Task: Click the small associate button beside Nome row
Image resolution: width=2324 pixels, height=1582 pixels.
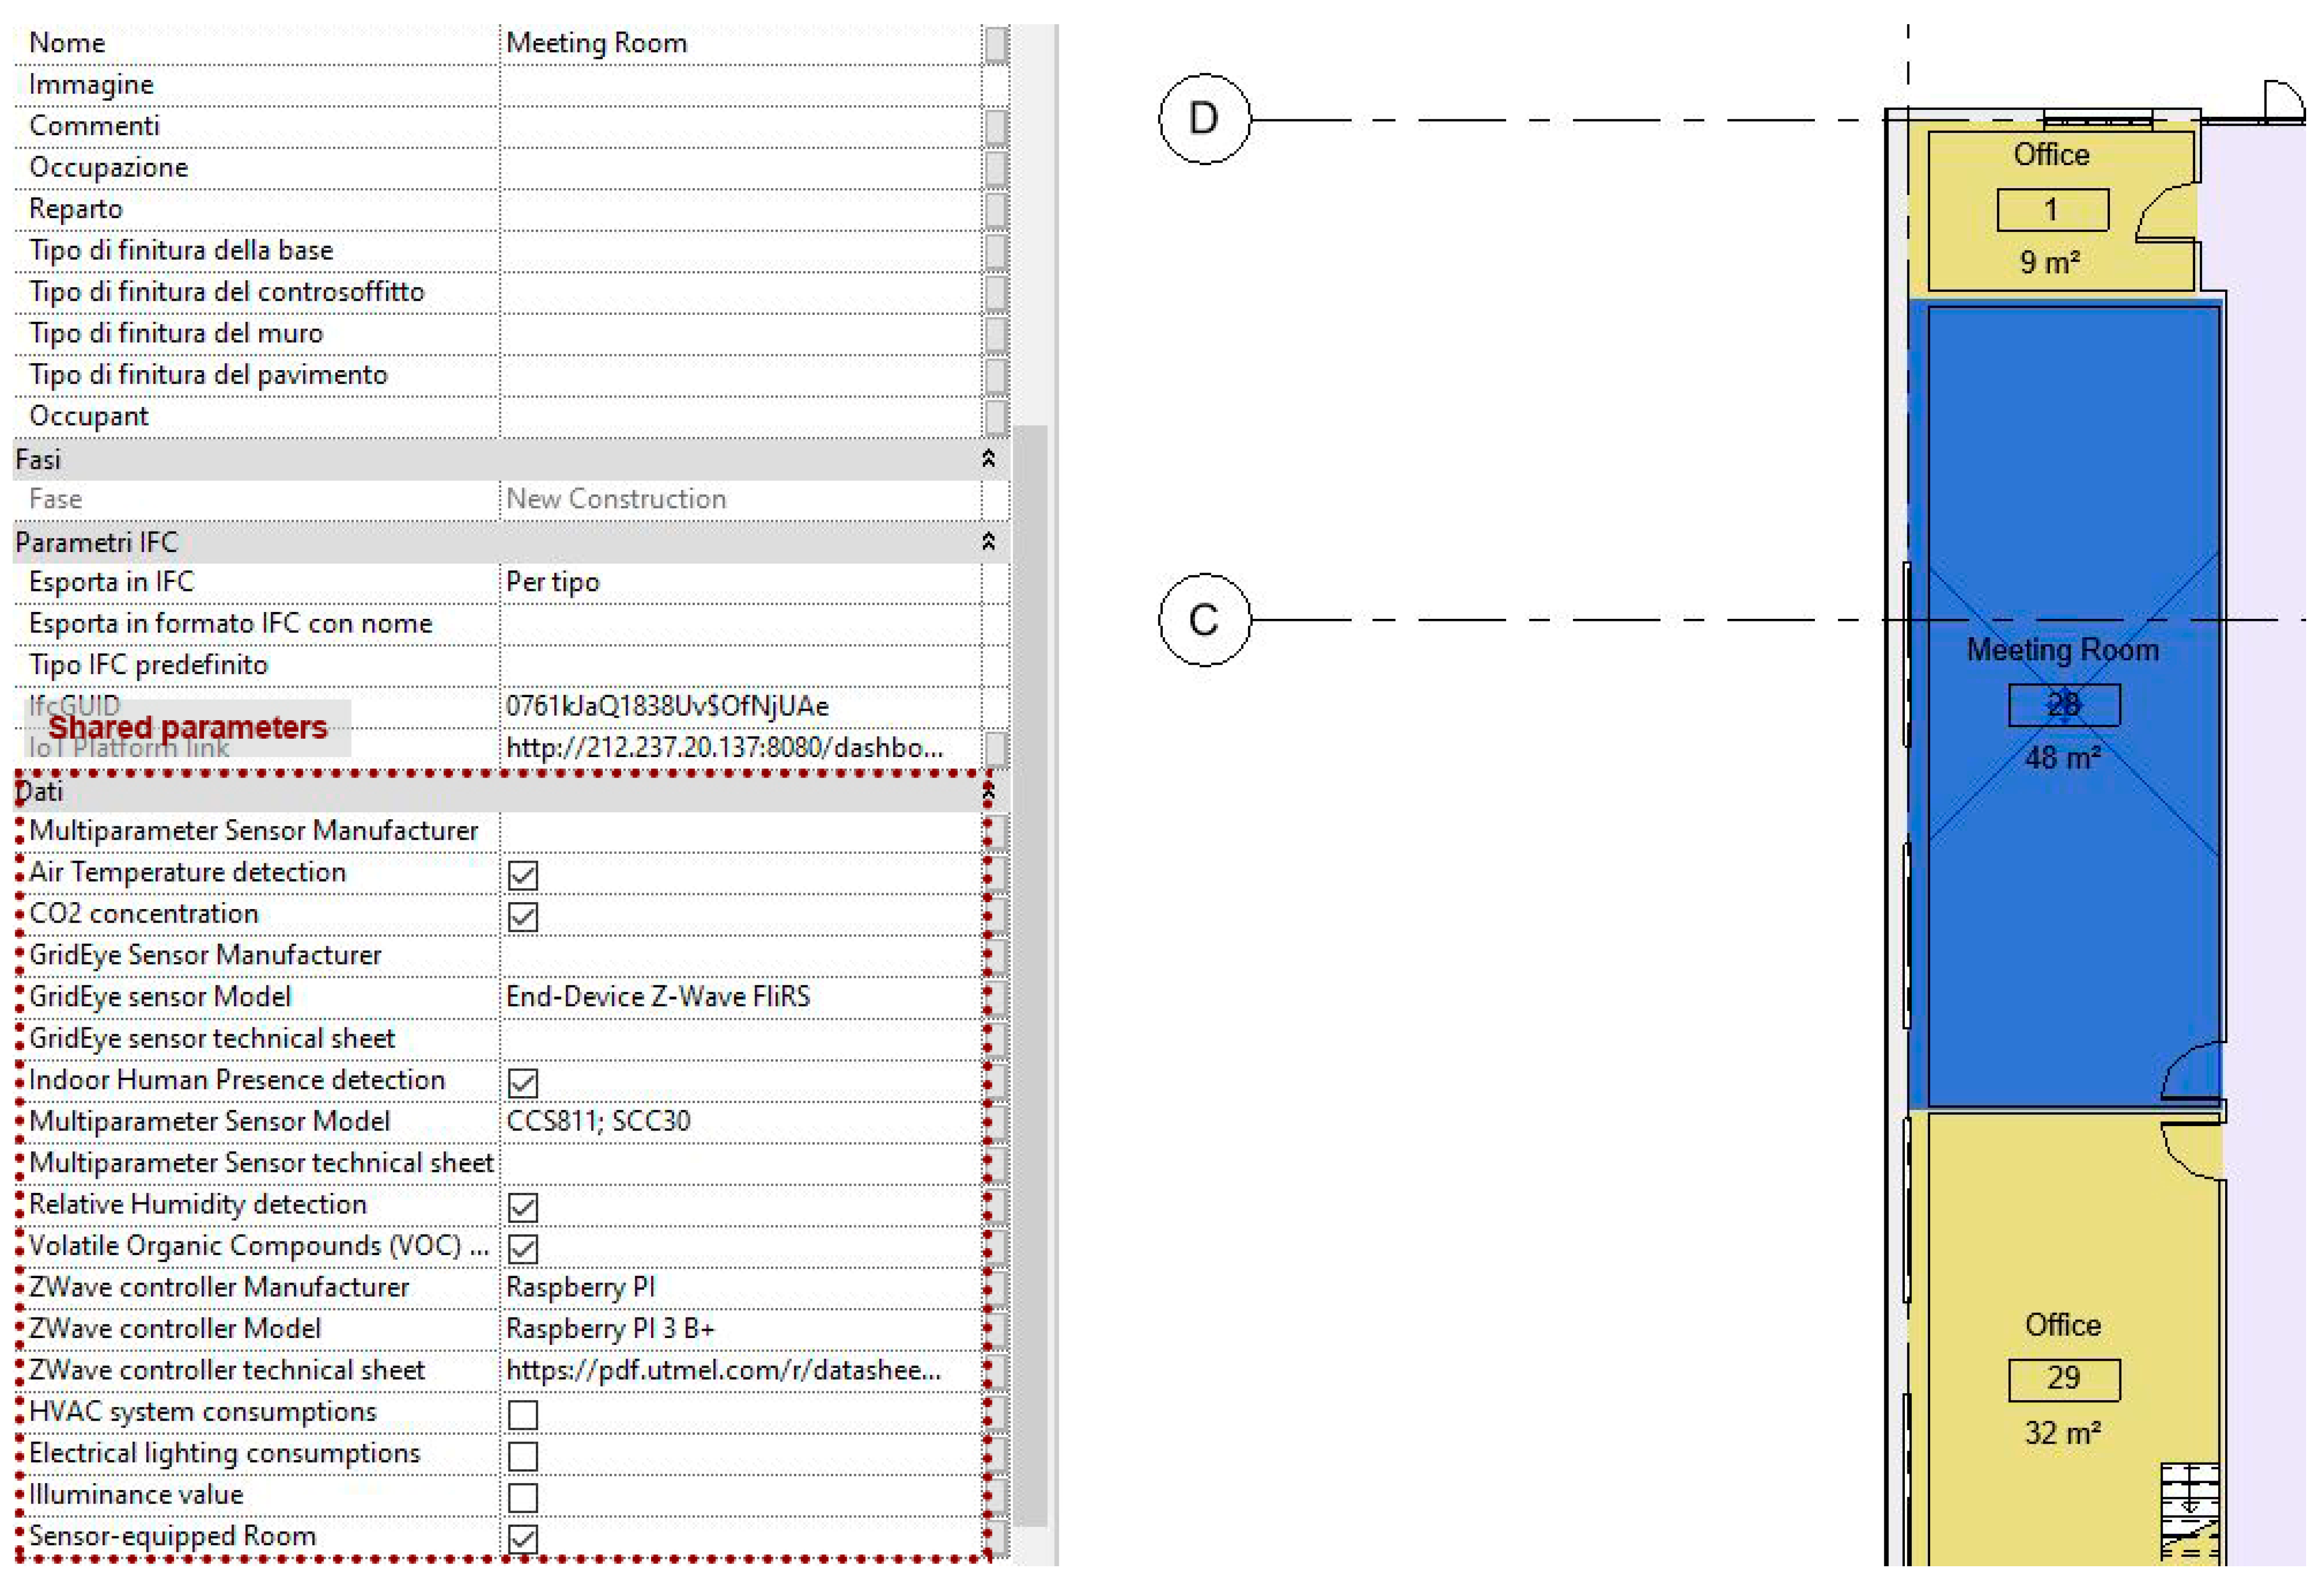Action: 995,44
